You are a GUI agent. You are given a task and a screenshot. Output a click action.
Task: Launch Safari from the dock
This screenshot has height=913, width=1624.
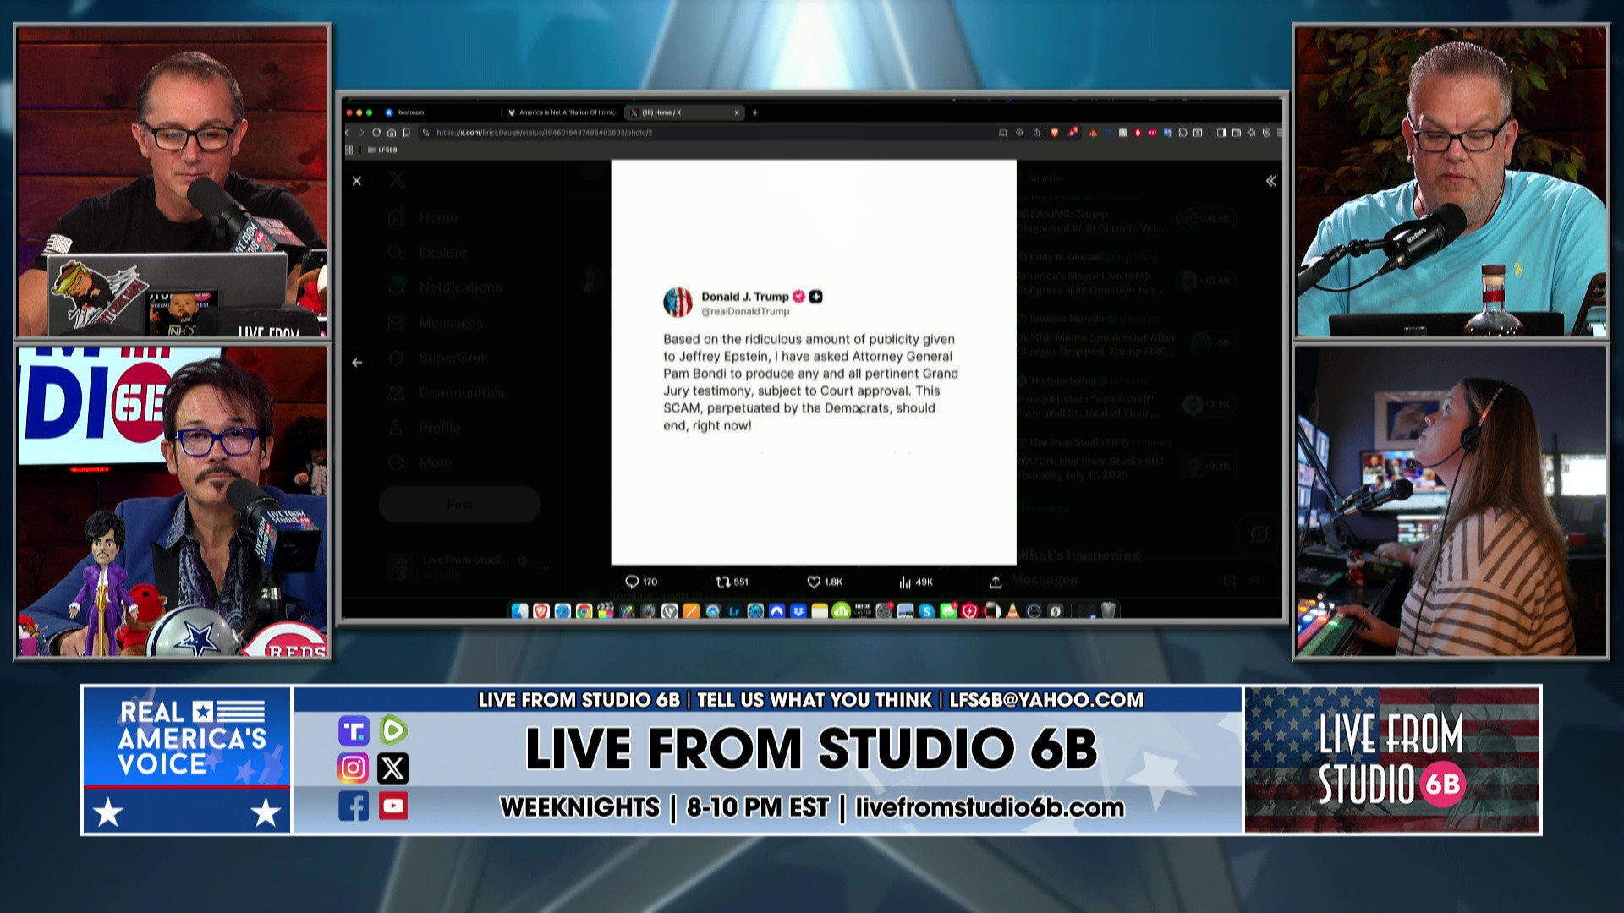562,610
